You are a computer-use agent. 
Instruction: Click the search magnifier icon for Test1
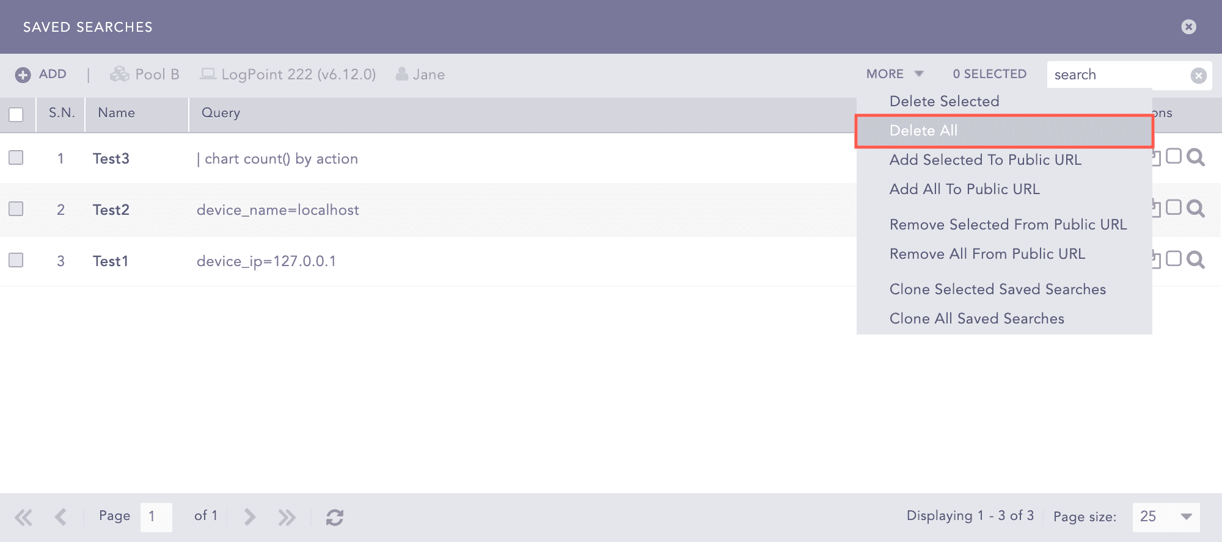click(x=1195, y=260)
